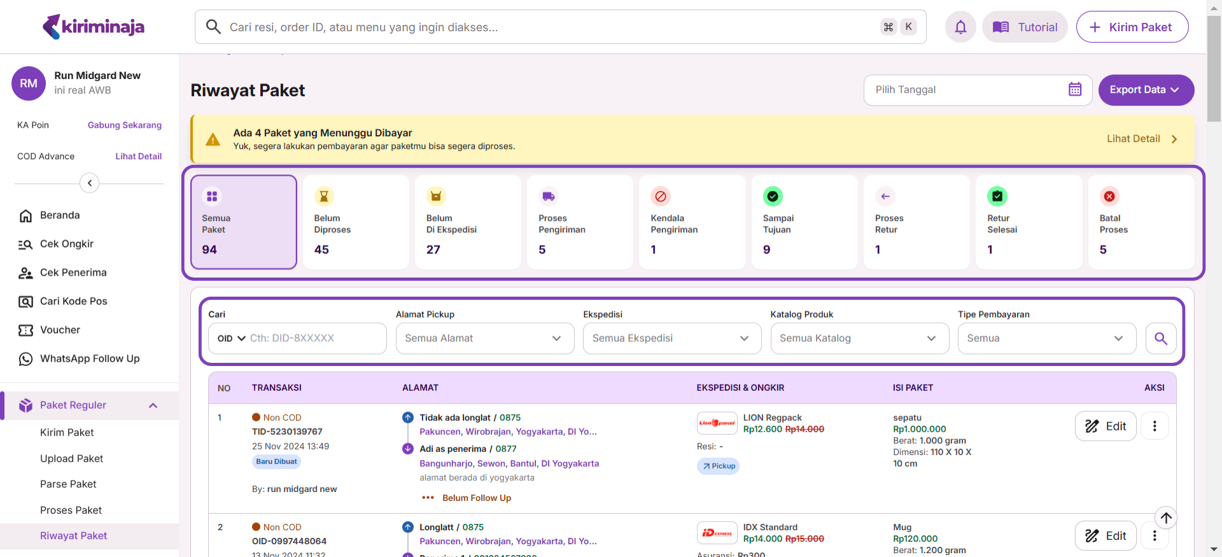
Task: Click the Kirim Paket button
Action: tap(1132, 27)
